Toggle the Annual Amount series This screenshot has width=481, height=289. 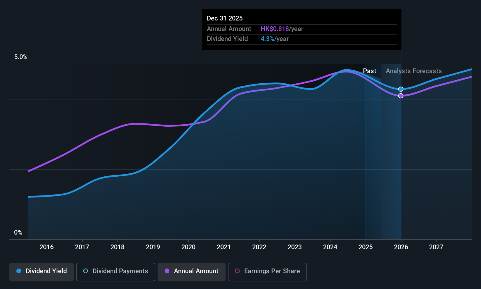click(192, 272)
